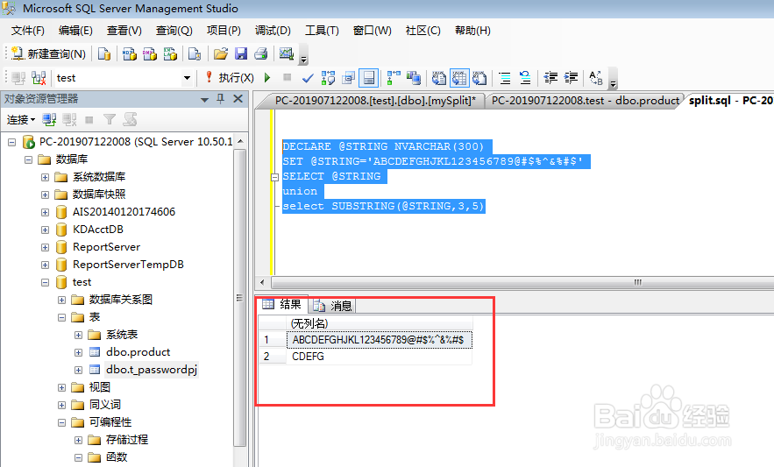Image resolution: width=774 pixels, height=467 pixels.
Task: Expand the dbo.product table node
Action: [x=78, y=352]
